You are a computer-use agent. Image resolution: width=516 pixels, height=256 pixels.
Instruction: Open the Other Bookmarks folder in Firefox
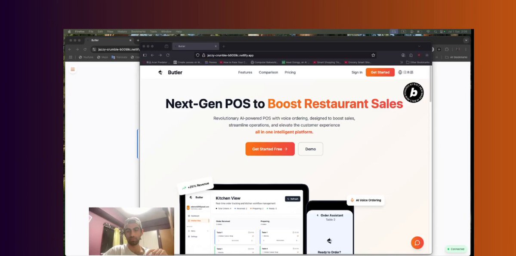pos(417,62)
